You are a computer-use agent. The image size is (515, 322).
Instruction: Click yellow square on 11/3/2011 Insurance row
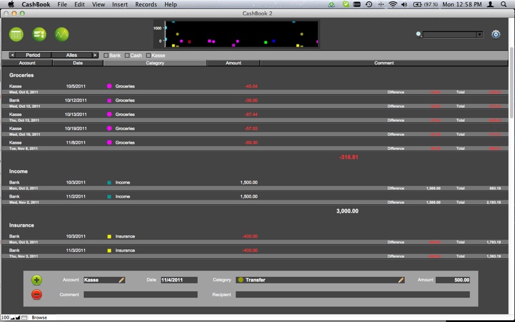[109, 251]
